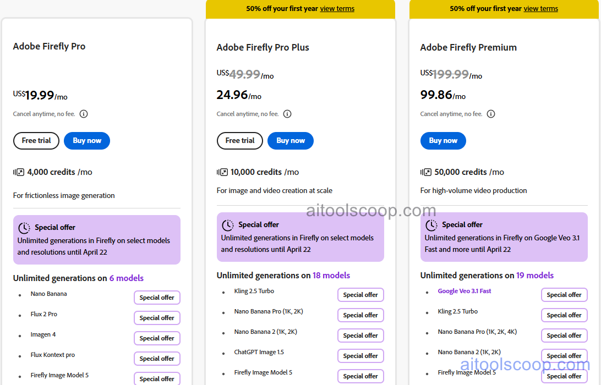Screen dimensions: 601x385
Task: Open view terms for Premium discount
Action: [x=540, y=8]
